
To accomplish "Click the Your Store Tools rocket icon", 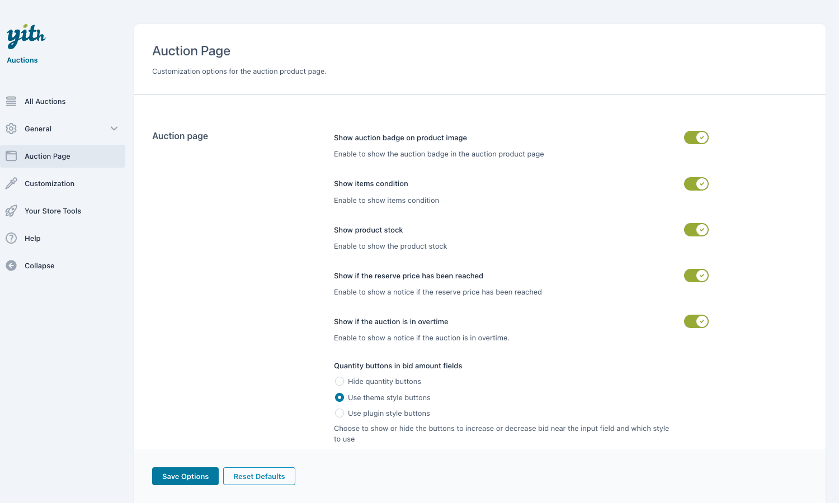I will pyautogui.click(x=11, y=211).
